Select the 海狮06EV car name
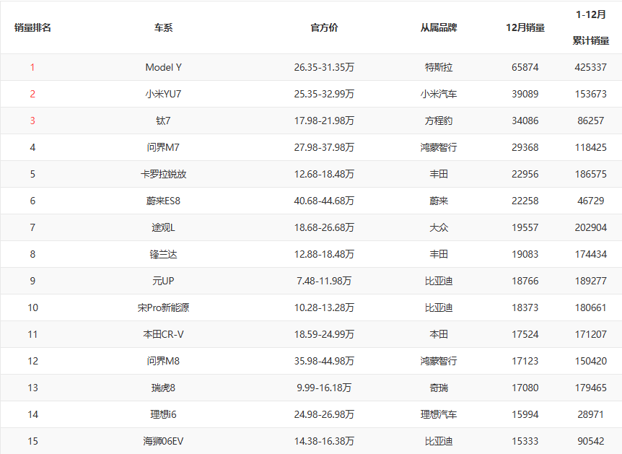 (163, 441)
